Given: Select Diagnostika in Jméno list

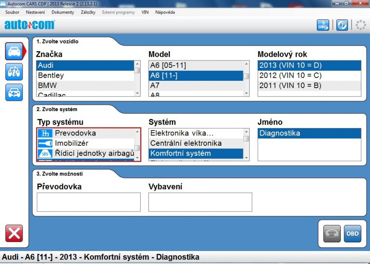Looking at the screenshot, I should click(309, 133).
